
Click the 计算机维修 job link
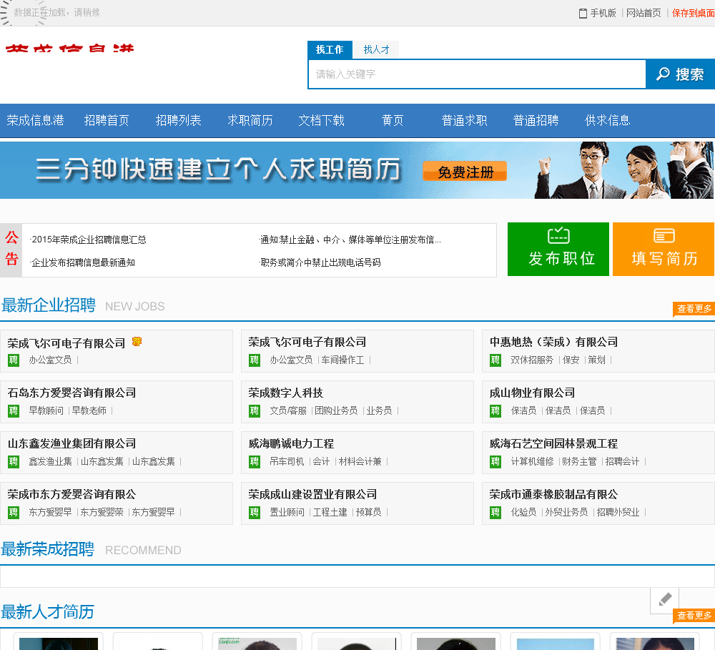[532, 462]
